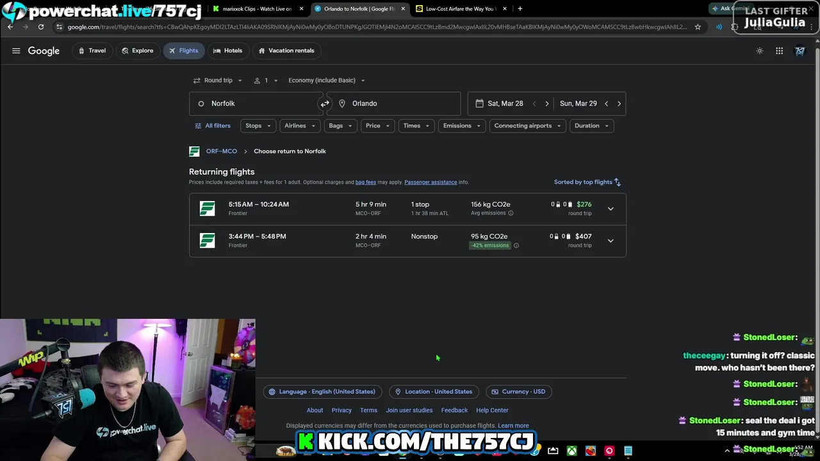The height and width of the screenshot is (461, 820).
Task: Open the emissions info icon on the 95 kg CO2e flight
Action: pos(516,245)
